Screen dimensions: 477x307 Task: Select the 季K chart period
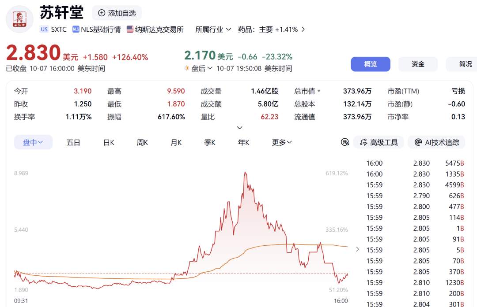coord(210,142)
